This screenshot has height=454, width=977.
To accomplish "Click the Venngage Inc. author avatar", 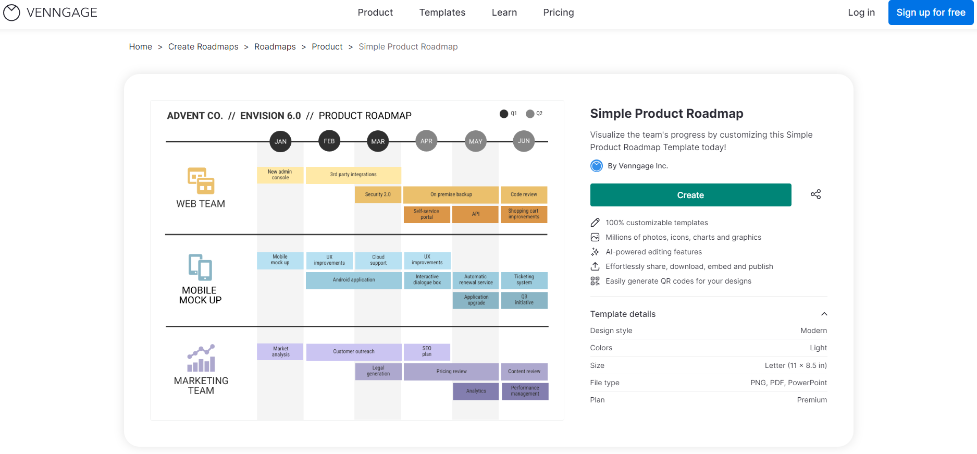I will coord(596,166).
